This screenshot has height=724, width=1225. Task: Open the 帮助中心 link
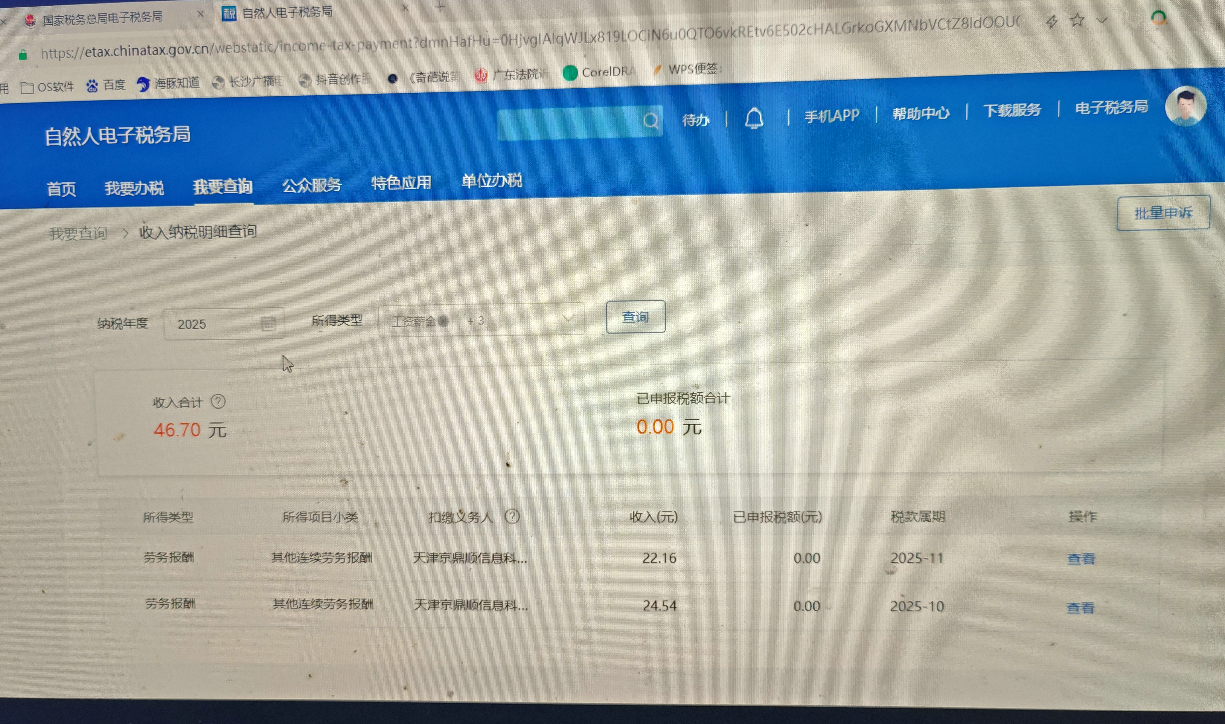point(921,113)
